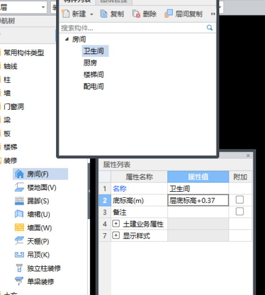265x295 pixels.
Task: Click the navigation panel scrollbar
Action: point(89,191)
